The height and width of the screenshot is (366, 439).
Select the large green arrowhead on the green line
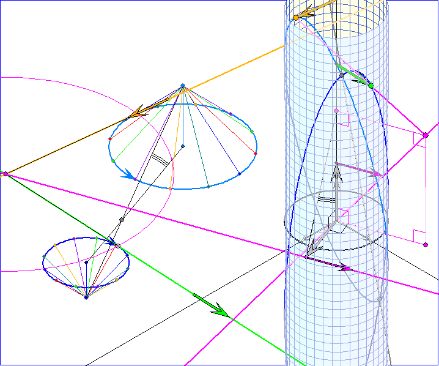[221, 311]
